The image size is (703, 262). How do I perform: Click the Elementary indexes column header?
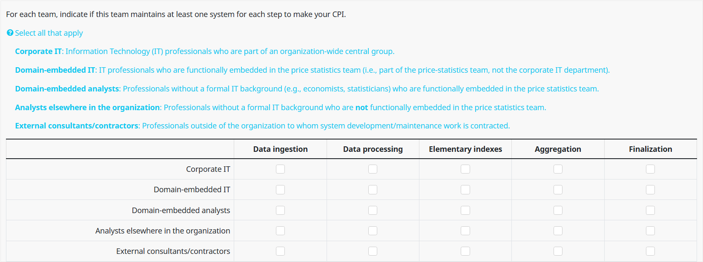click(x=465, y=149)
